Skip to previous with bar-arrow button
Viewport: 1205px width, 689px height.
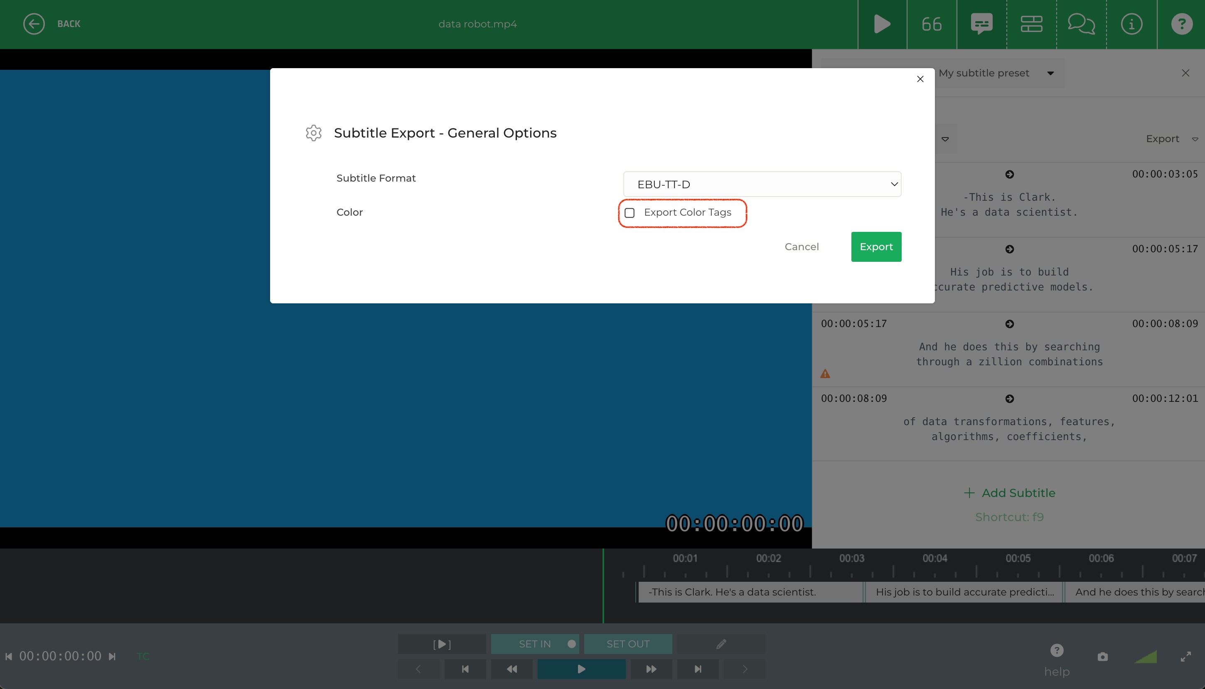tap(465, 669)
